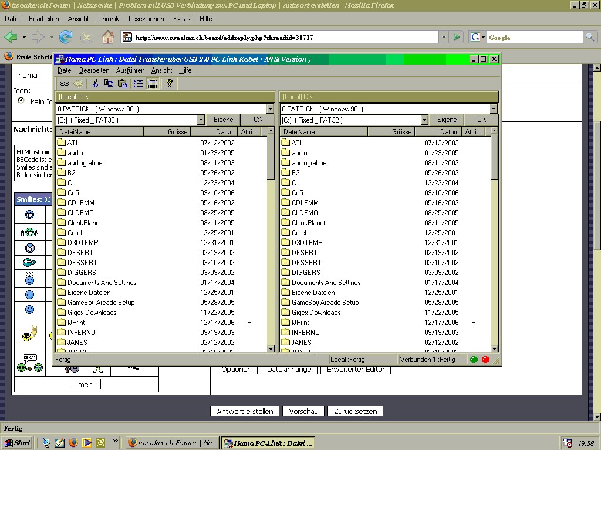Image resolution: width=601 pixels, height=522 pixels.
Task: Click Google search magnifier icon
Action: 590,37
